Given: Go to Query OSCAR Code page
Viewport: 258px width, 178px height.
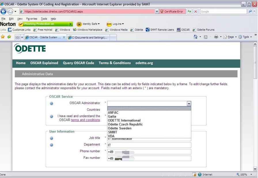Looking at the screenshot, I should pos(78,63).
